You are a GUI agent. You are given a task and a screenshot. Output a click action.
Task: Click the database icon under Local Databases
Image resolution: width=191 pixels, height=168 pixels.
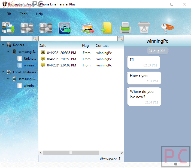click(14, 79)
